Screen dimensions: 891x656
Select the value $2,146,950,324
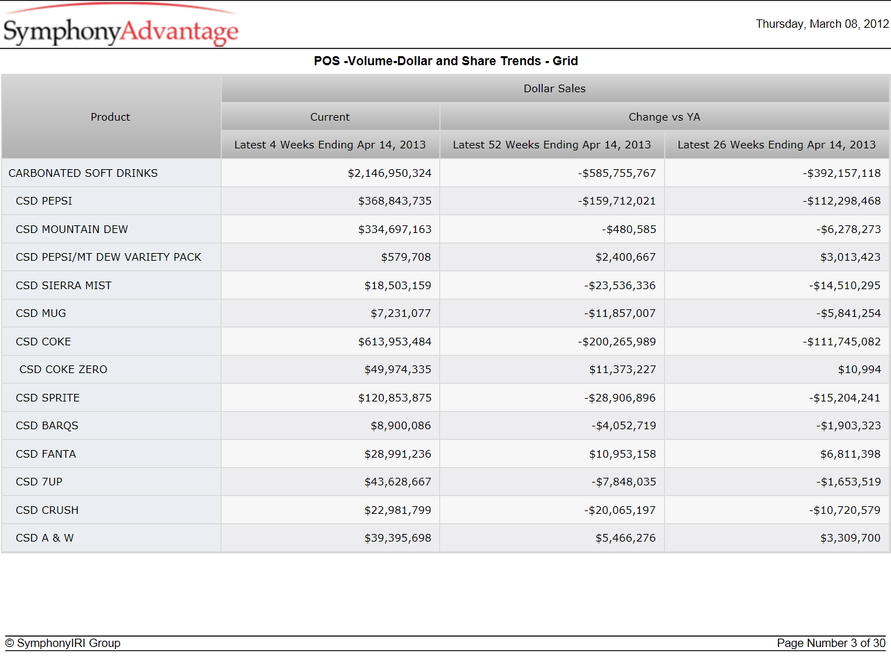click(389, 173)
